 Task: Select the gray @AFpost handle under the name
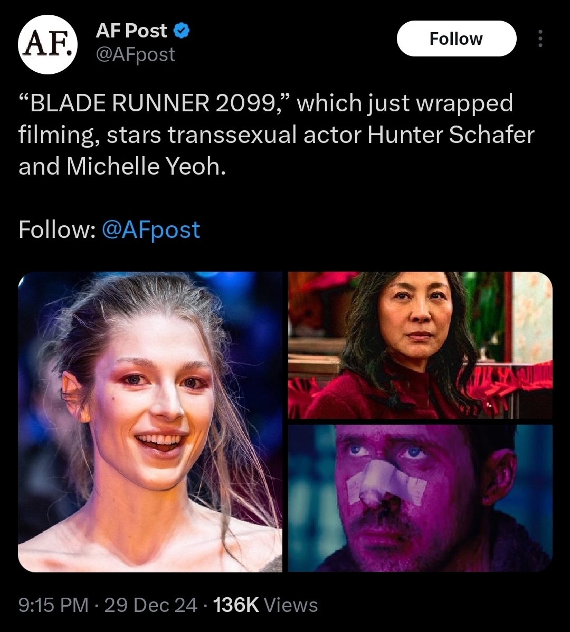coord(136,54)
